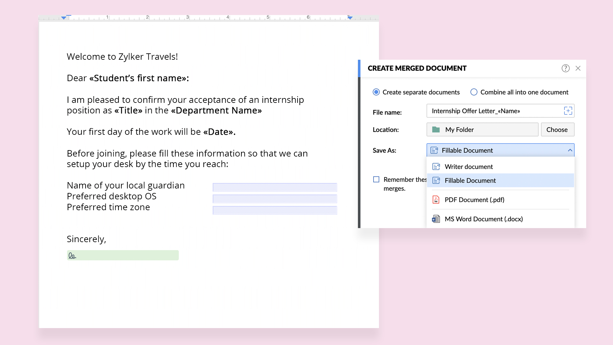Click the help question mark icon

(565, 68)
